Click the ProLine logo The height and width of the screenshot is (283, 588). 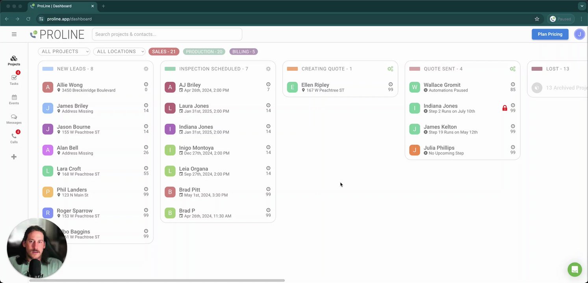point(57,35)
